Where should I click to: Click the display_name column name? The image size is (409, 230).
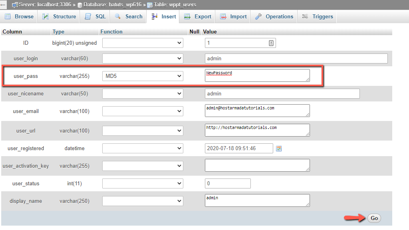pyautogui.click(x=26, y=201)
